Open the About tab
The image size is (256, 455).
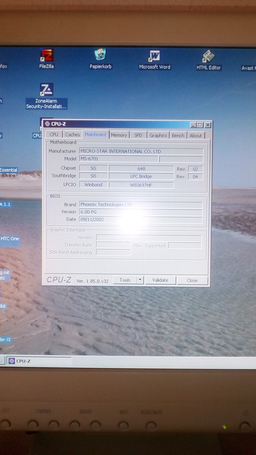(196, 135)
